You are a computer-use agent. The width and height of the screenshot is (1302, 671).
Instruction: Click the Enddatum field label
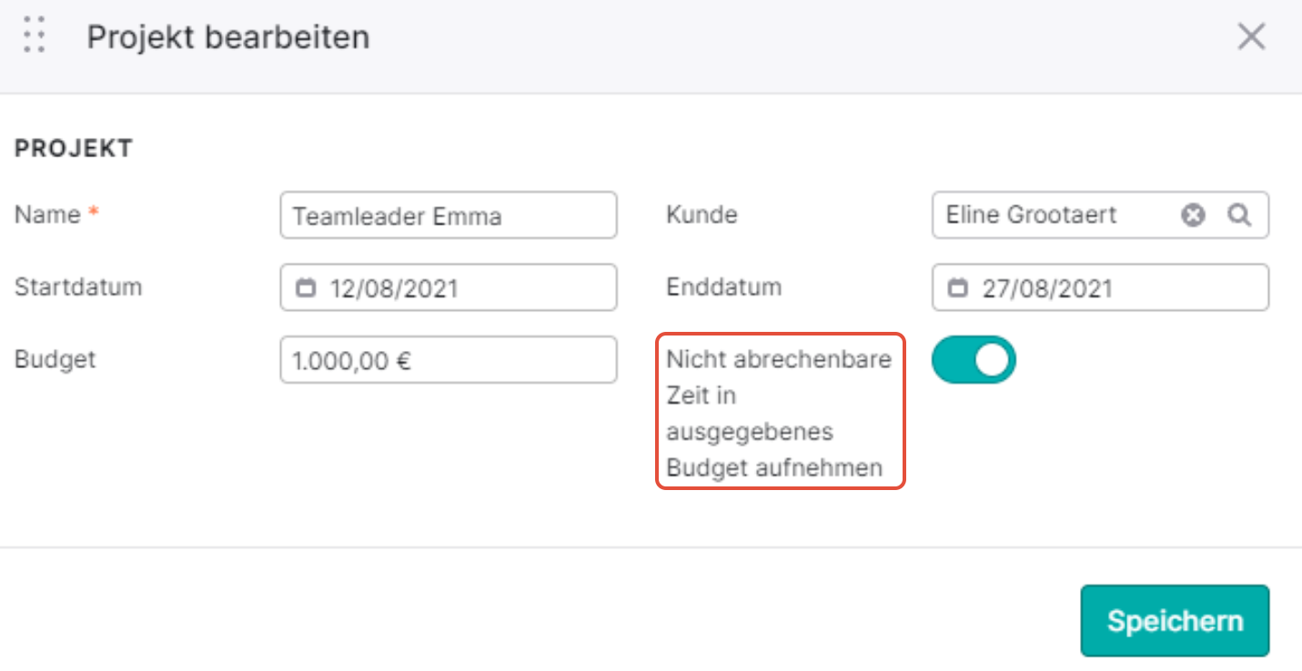(724, 287)
